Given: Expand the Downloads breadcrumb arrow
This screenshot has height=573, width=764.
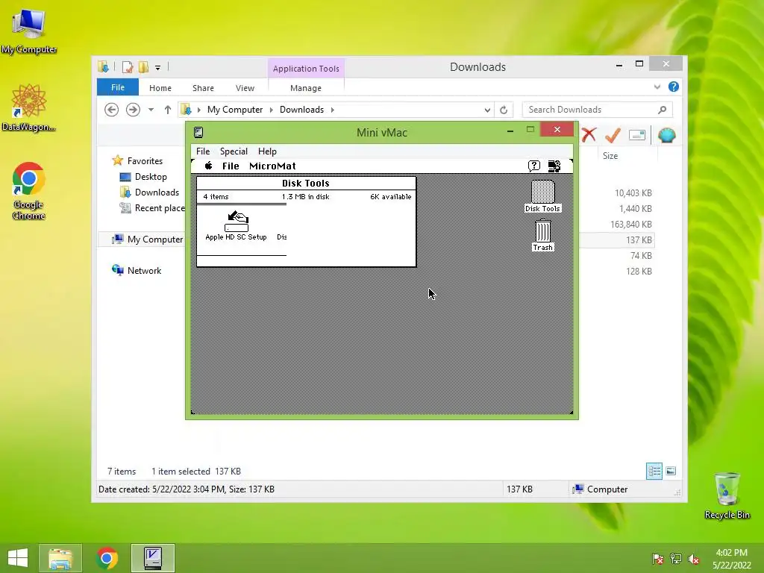Looking at the screenshot, I should tap(332, 110).
